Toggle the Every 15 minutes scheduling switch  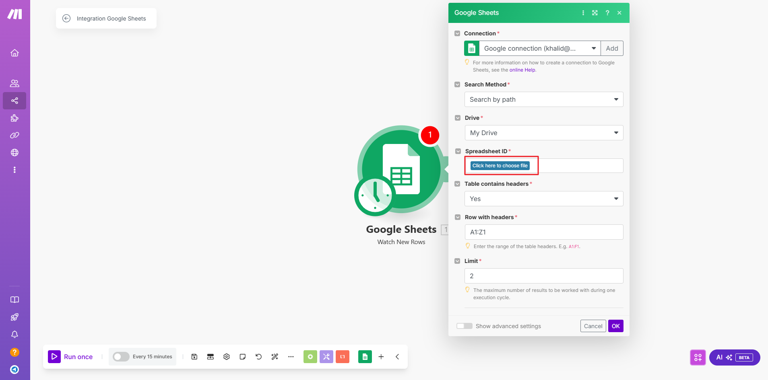click(121, 357)
